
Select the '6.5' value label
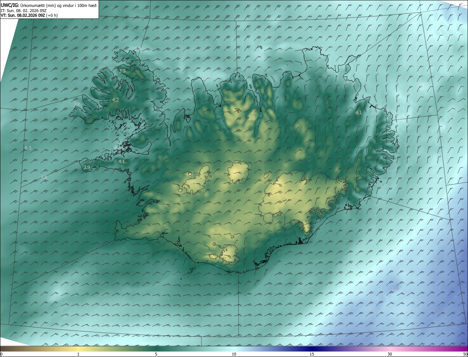tap(28, 148)
